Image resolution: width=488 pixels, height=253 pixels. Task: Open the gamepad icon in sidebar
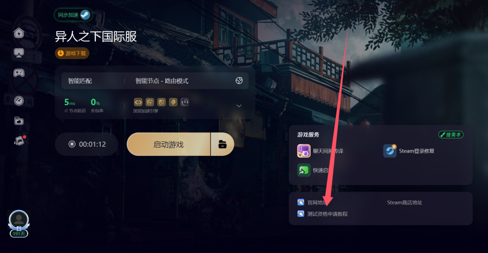[x=19, y=73]
